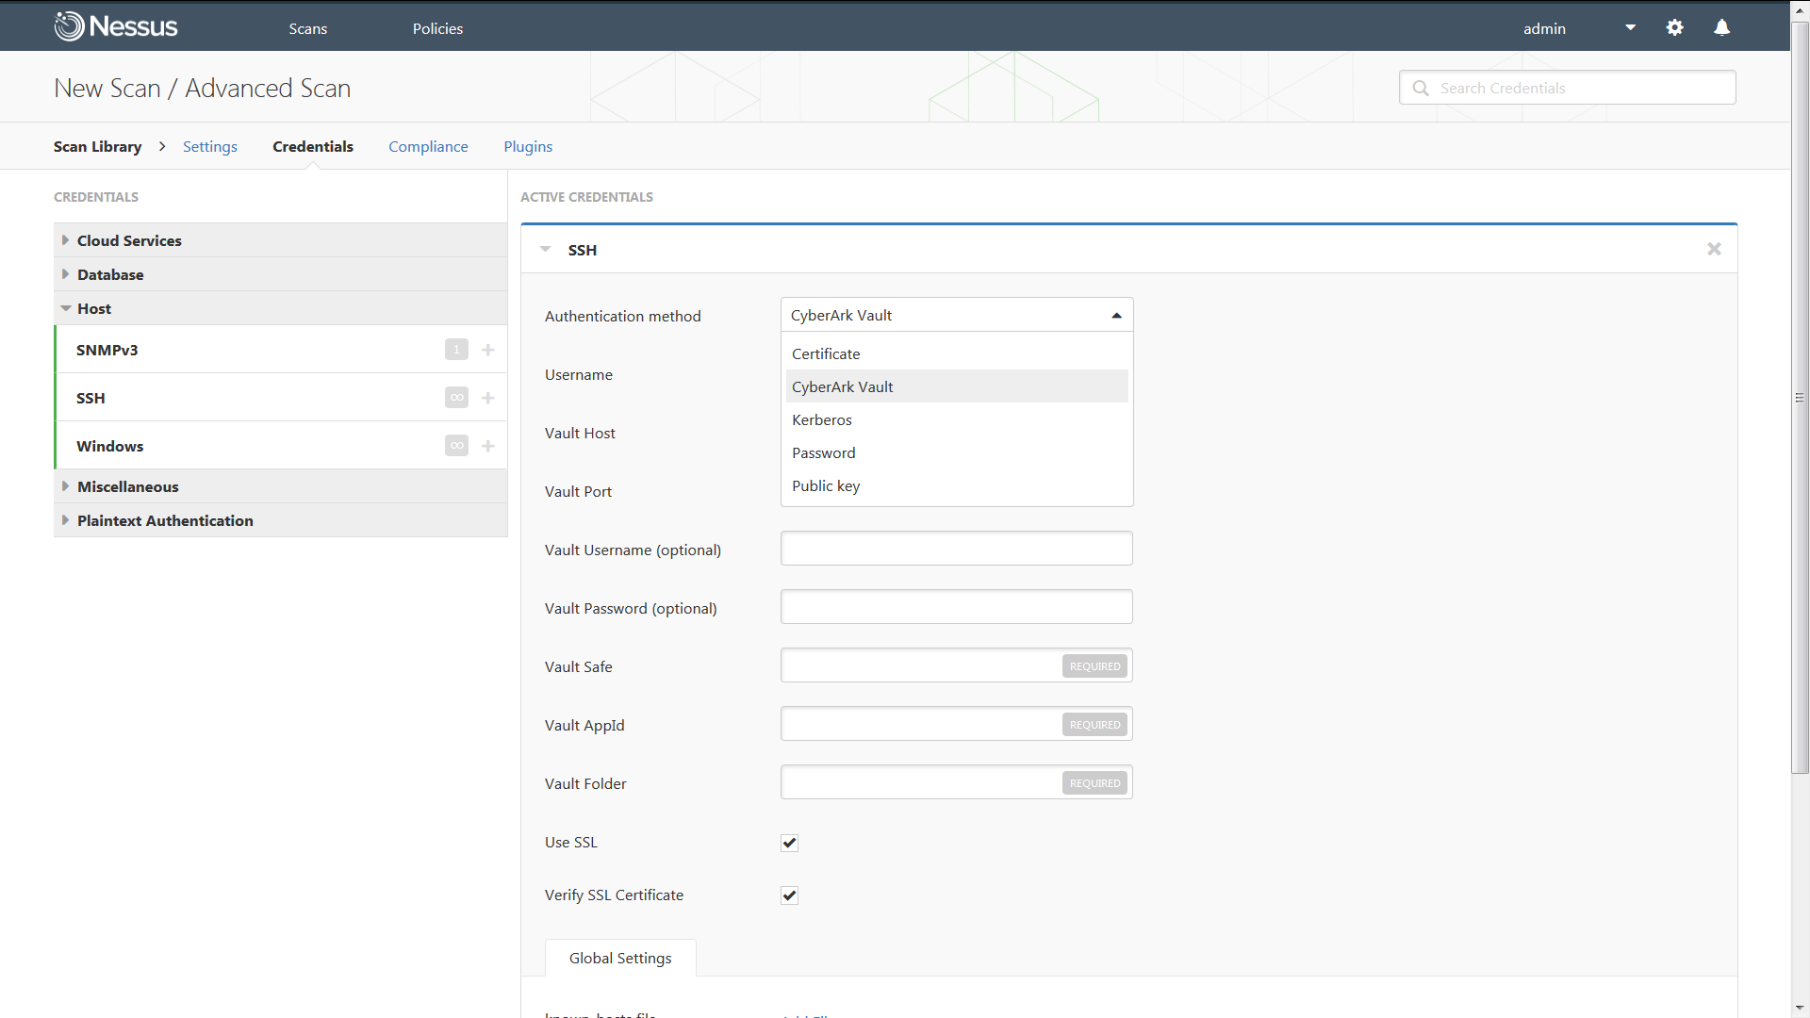This screenshot has width=1810, height=1018.
Task: Click the Vault Password field
Action: tap(956, 607)
